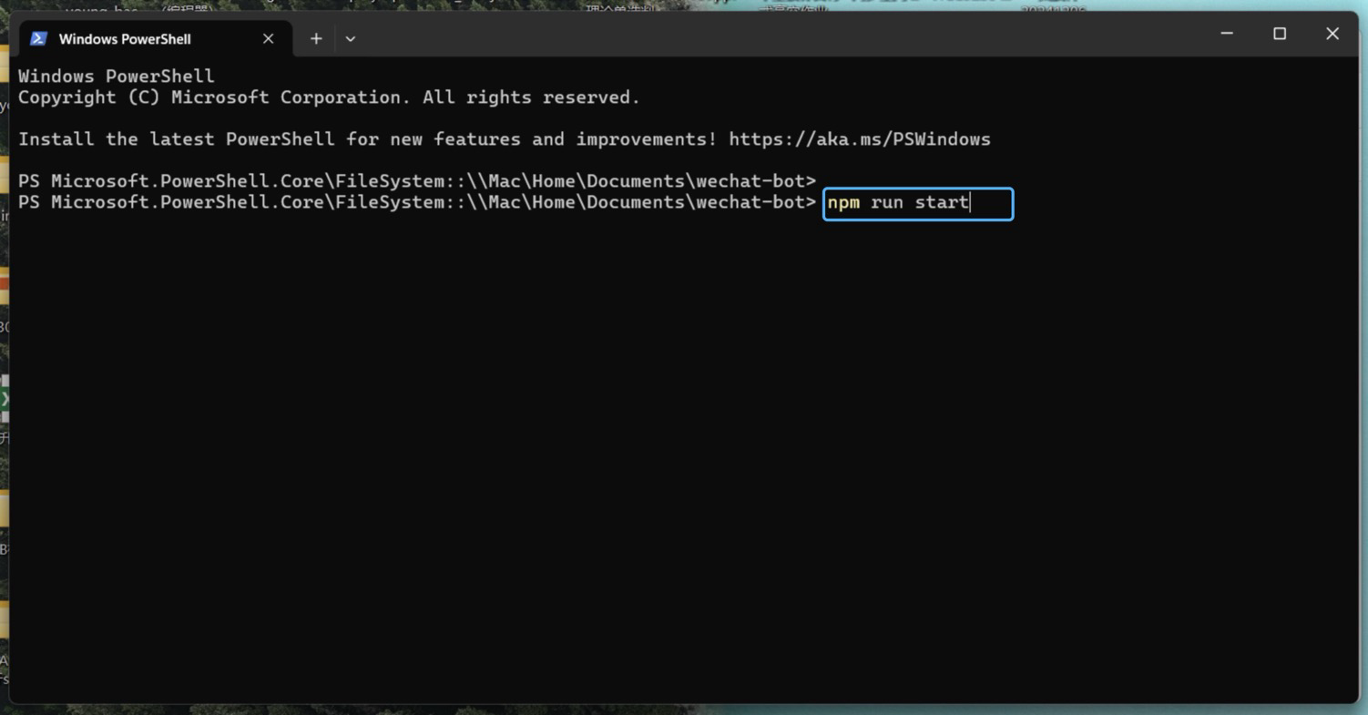Image resolution: width=1368 pixels, height=715 pixels.
Task: Click the Install the latest PowerShell message
Action: (x=364, y=139)
